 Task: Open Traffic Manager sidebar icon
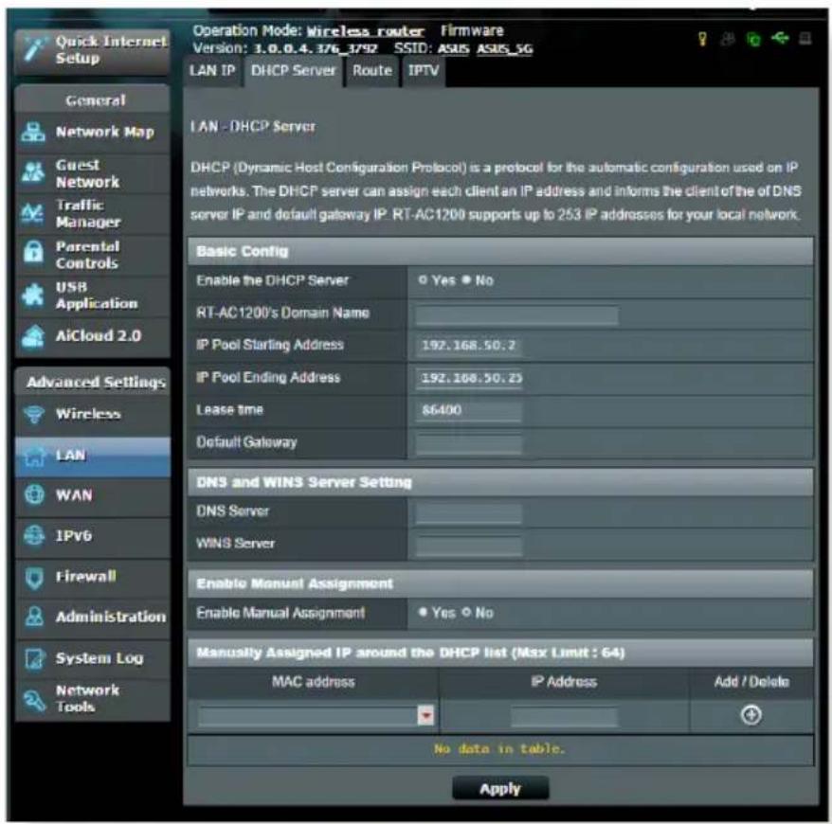click(33, 214)
